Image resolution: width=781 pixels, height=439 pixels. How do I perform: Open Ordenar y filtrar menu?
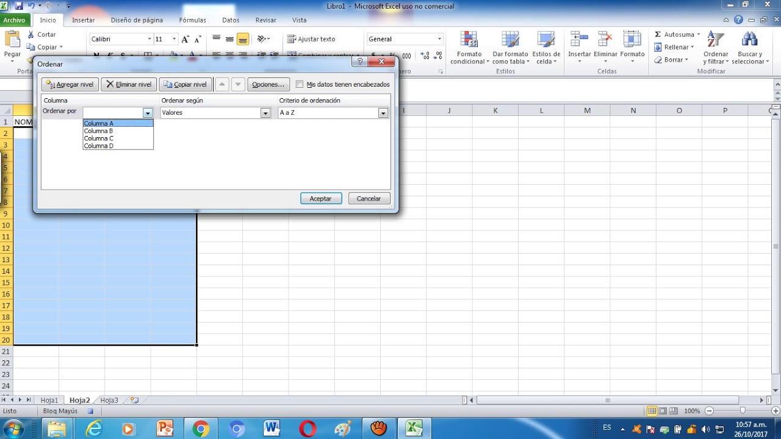pos(715,48)
